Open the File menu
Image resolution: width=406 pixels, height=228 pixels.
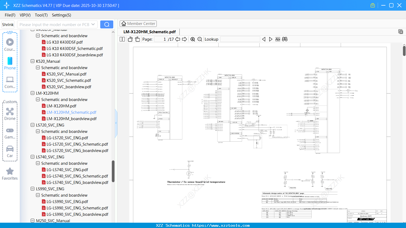(10, 15)
